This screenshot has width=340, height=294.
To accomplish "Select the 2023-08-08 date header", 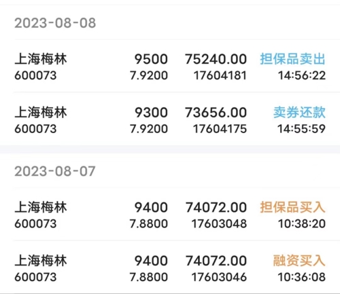I will click(55, 23).
